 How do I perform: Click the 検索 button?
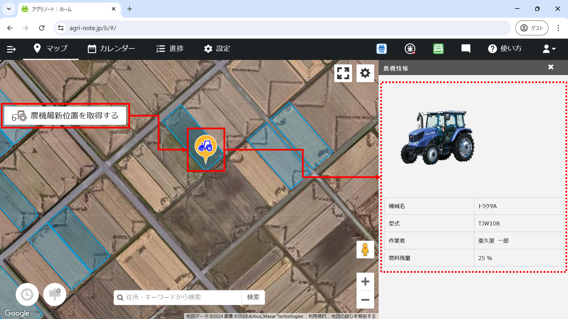tap(253, 297)
